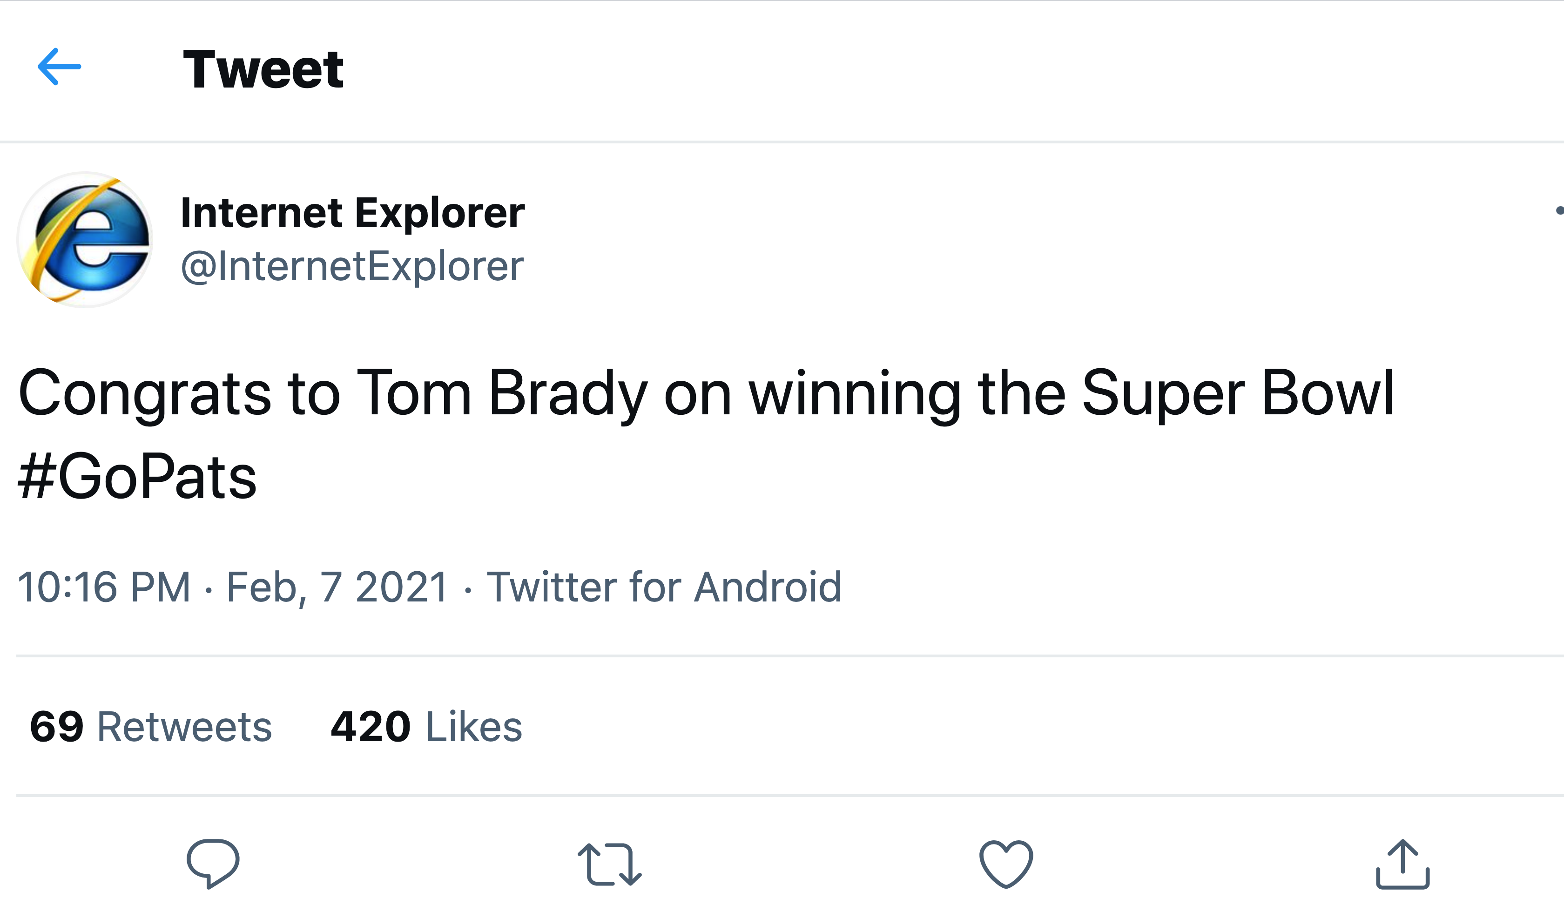The height and width of the screenshot is (905, 1564).
Task: Click the word 'Congrats' in the tweet
Action: click(145, 393)
